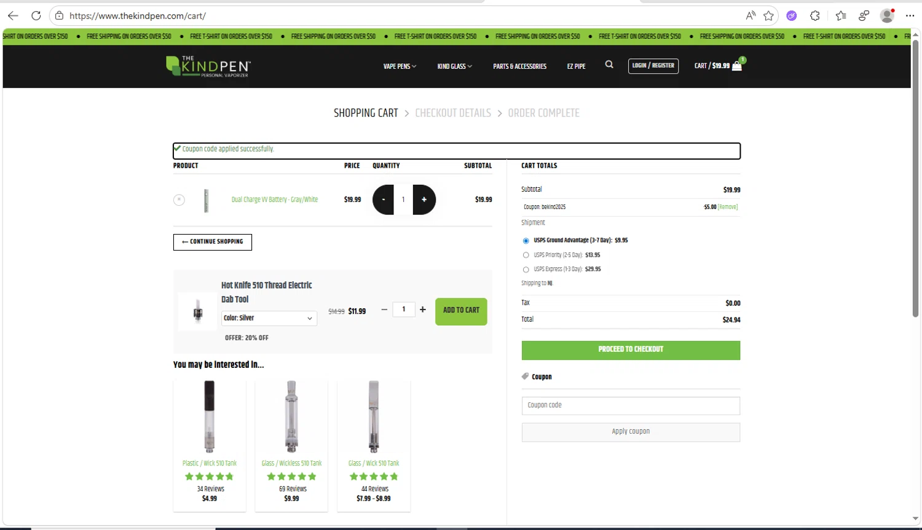Open the browser collections icon
The width and height of the screenshot is (922, 530).
(864, 16)
